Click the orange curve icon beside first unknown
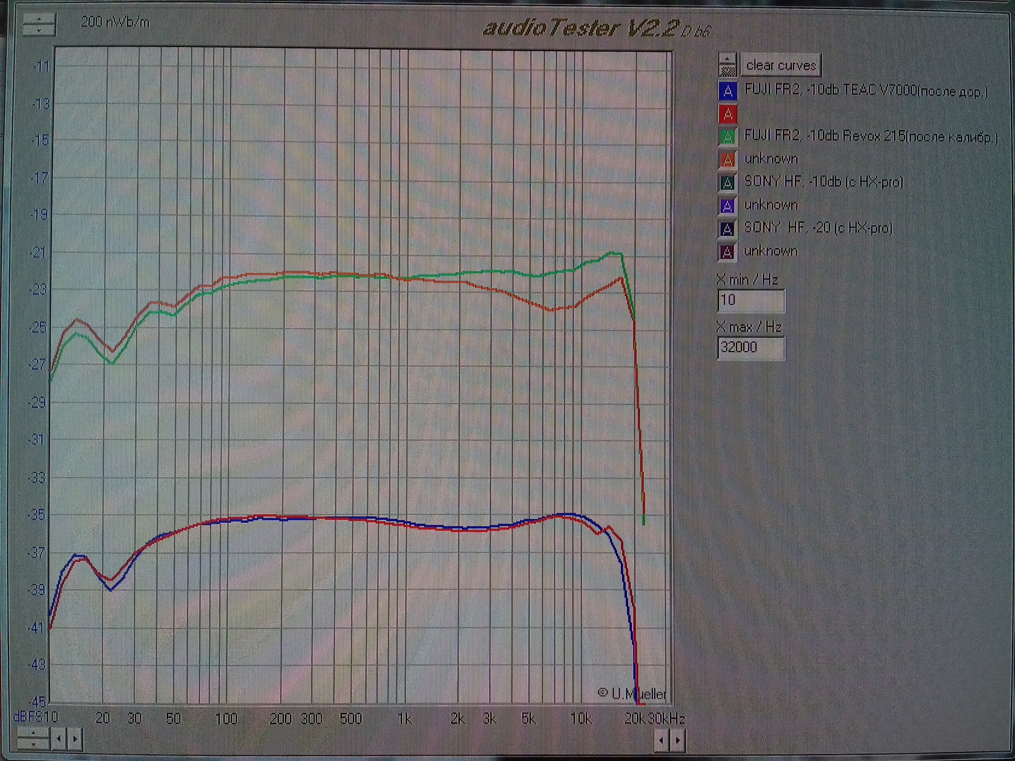This screenshot has height=761, width=1015. pos(728,160)
